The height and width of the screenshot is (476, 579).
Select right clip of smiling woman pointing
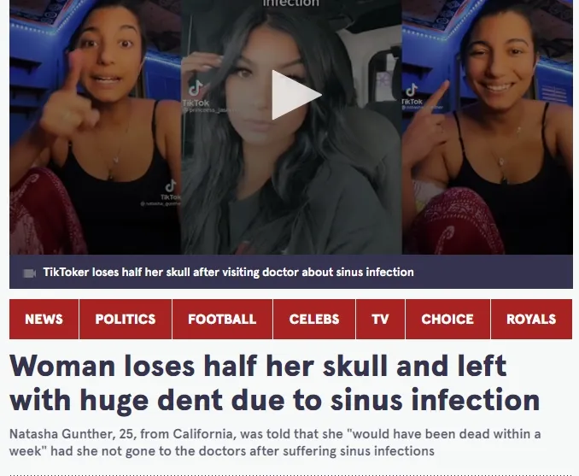coord(488,127)
